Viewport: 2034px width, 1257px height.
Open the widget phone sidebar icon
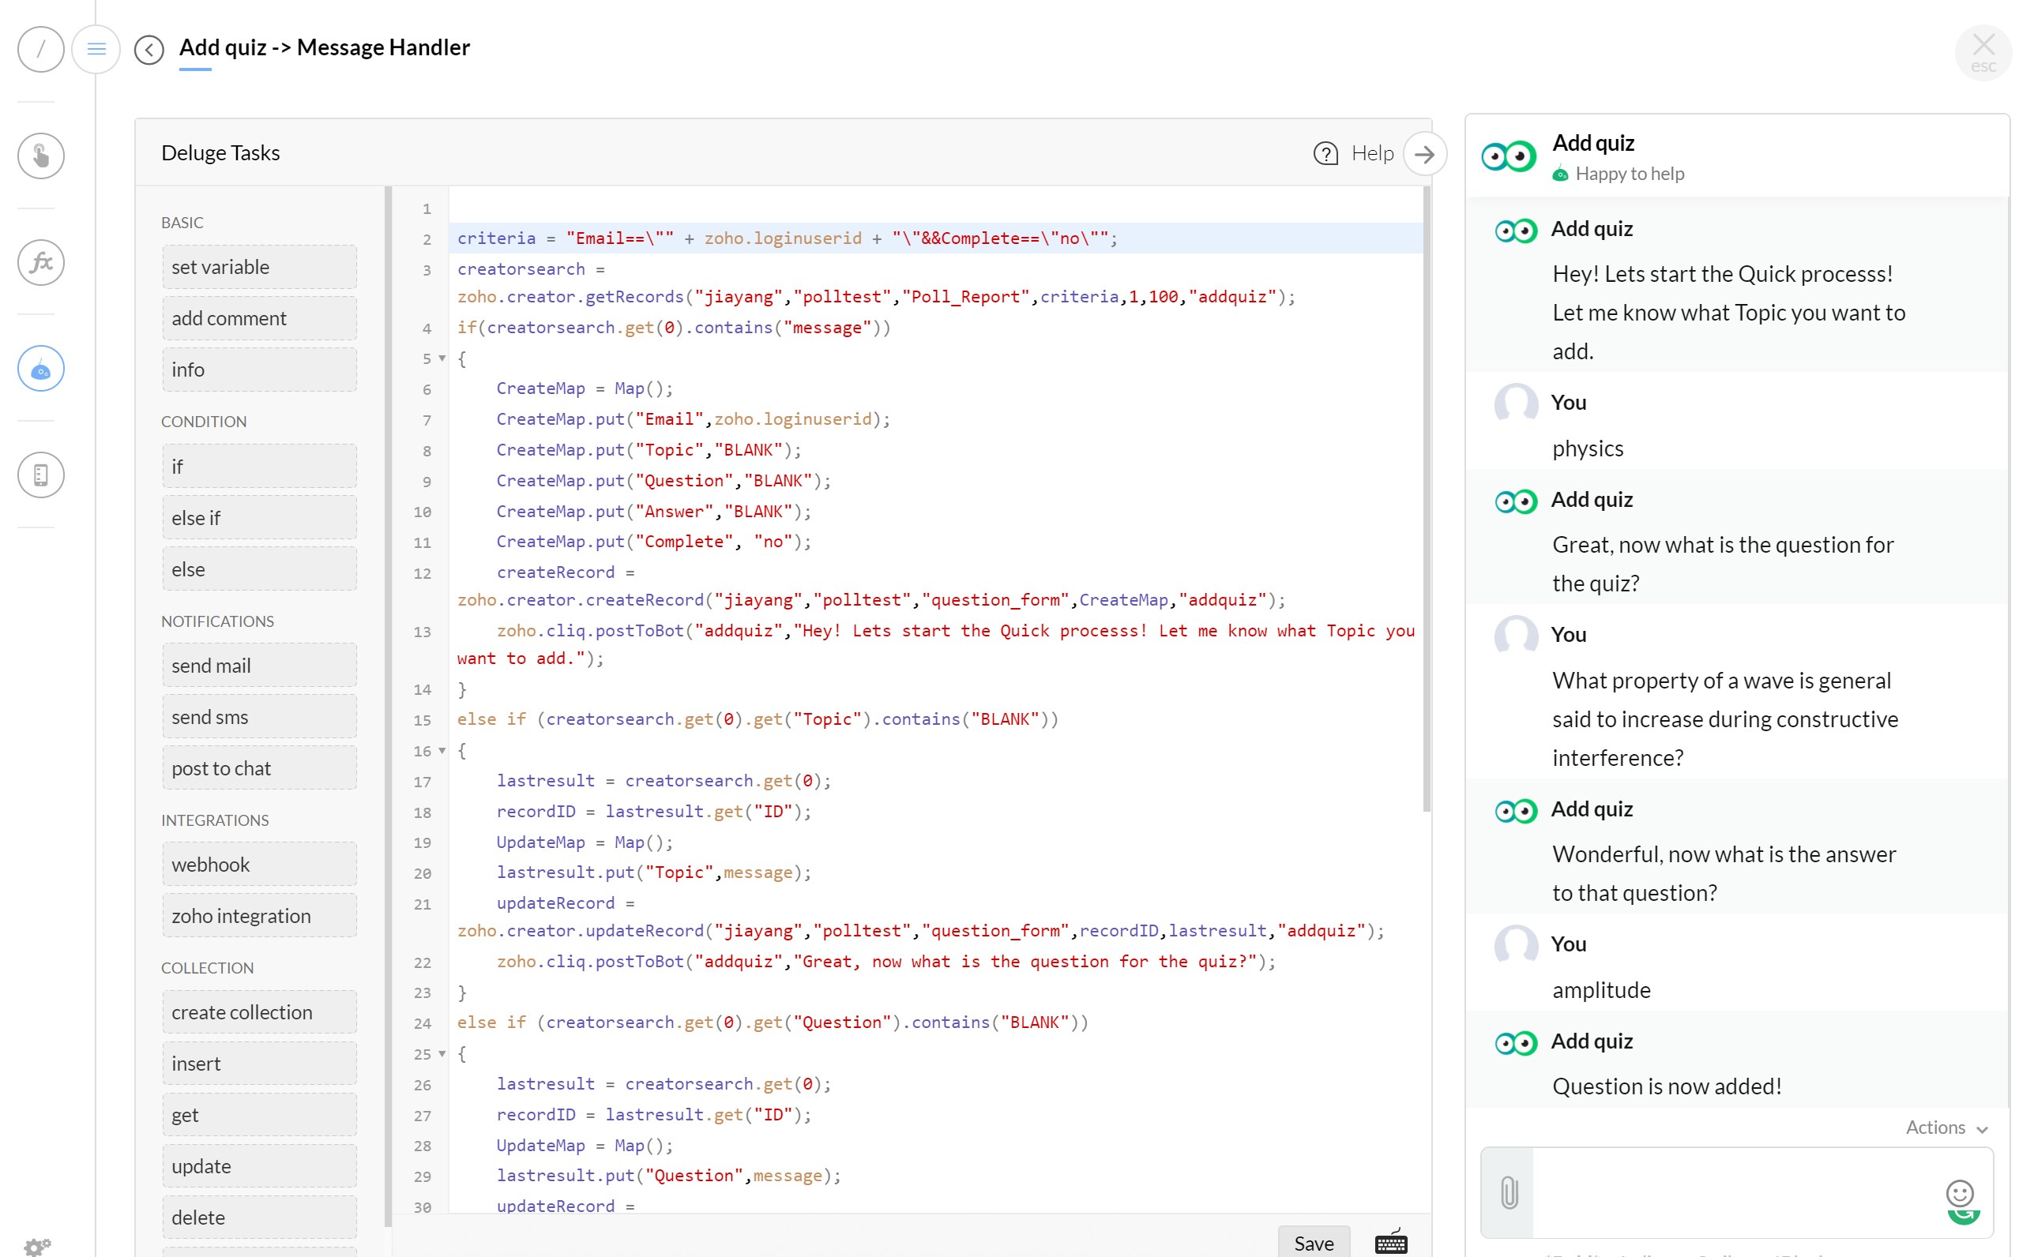pyautogui.click(x=41, y=475)
